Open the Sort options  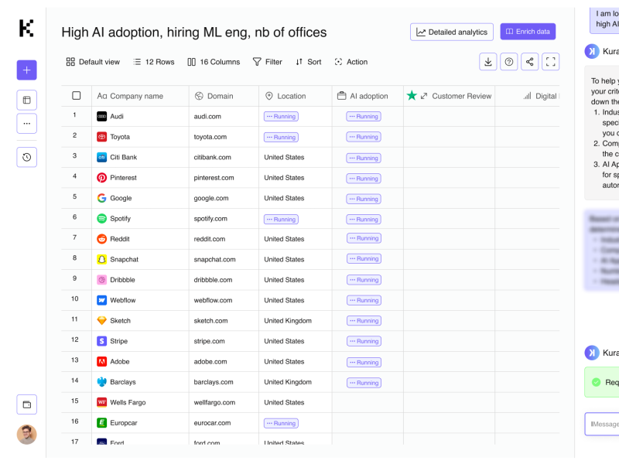pyautogui.click(x=308, y=62)
